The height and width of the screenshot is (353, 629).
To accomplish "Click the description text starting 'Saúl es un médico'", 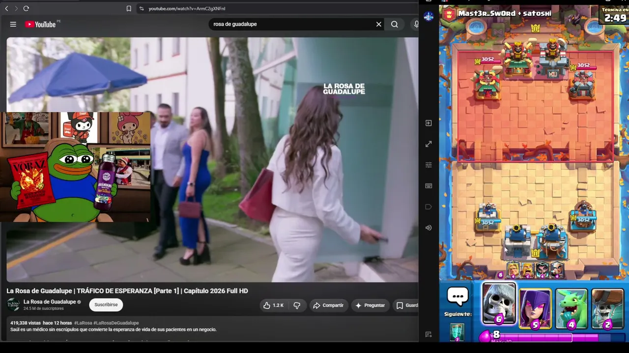I will 114,329.
